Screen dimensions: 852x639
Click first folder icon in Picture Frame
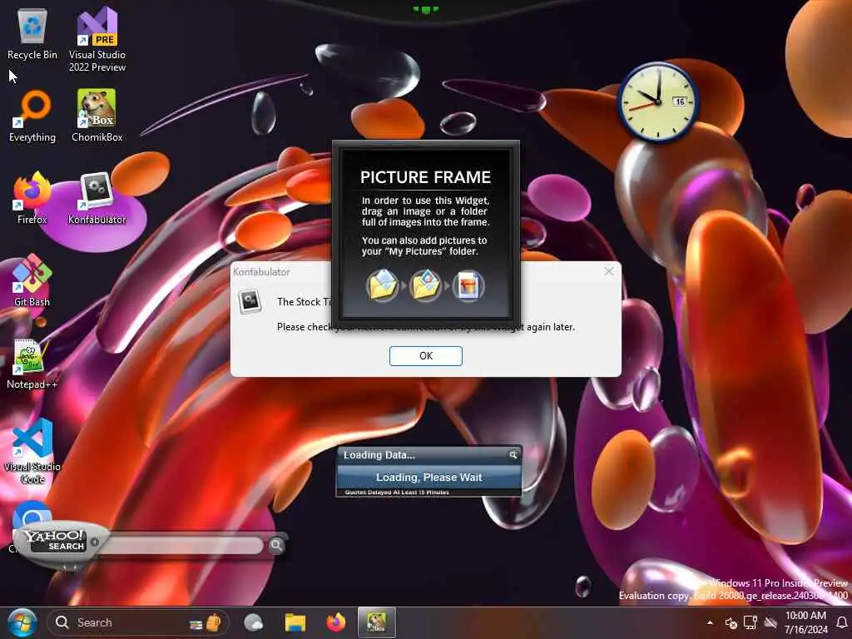[x=383, y=285]
